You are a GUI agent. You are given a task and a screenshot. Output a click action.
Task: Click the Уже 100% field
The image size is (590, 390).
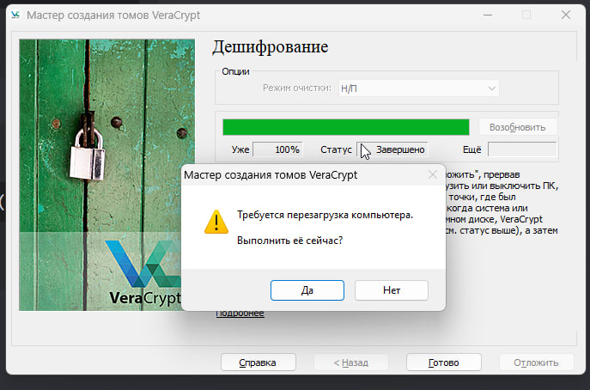point(277,149)
